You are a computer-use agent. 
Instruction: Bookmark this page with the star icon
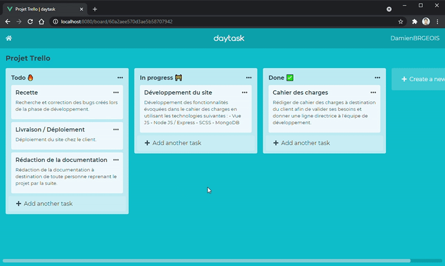point(400,22)
